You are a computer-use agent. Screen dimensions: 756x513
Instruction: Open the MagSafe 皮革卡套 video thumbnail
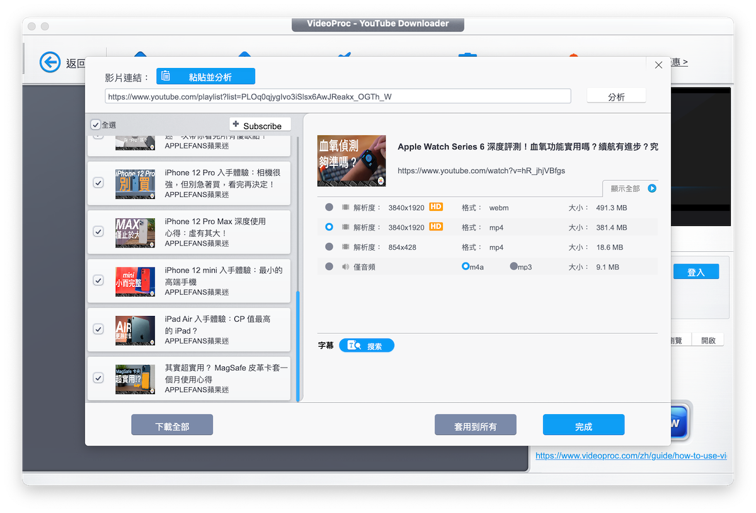pyautogui.click(x=135, y=379)
